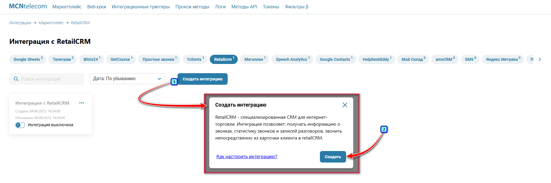This screenshot has height=183, width=551.
Task: Click the RetailCRM breadcrumb
Action: pos(80,23)
